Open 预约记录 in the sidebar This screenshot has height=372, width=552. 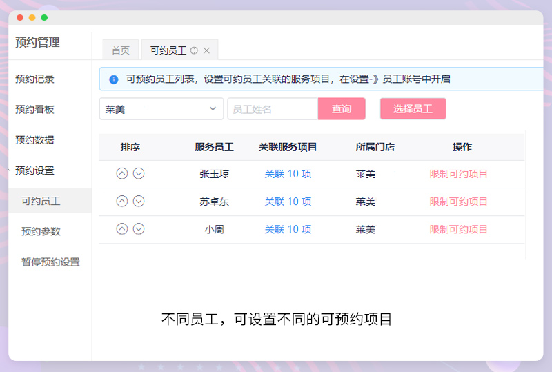coord(34,79)
